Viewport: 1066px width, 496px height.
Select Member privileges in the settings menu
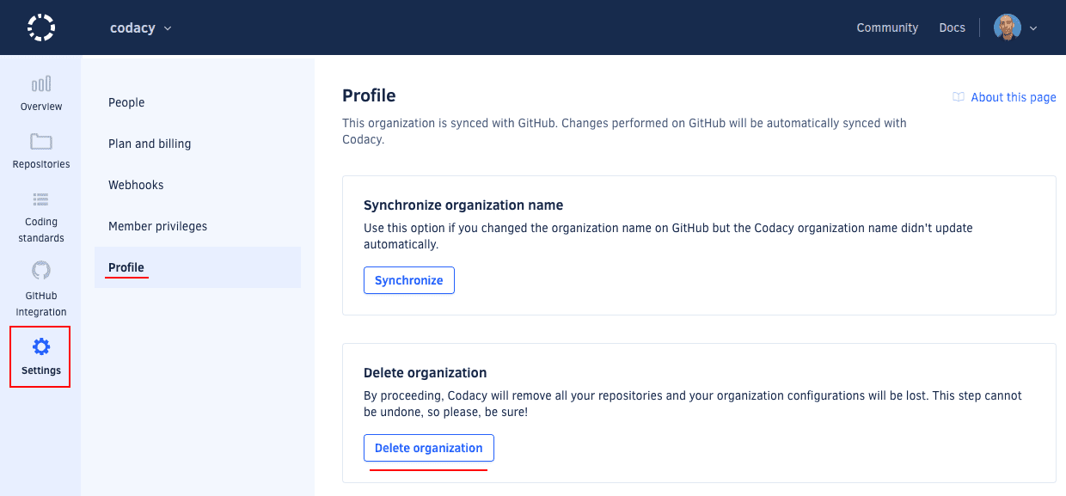(157, 226)
